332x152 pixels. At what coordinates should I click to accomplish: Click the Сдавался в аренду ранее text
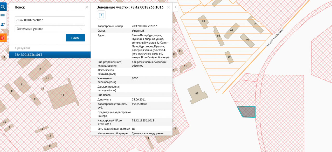pos(148,133)
